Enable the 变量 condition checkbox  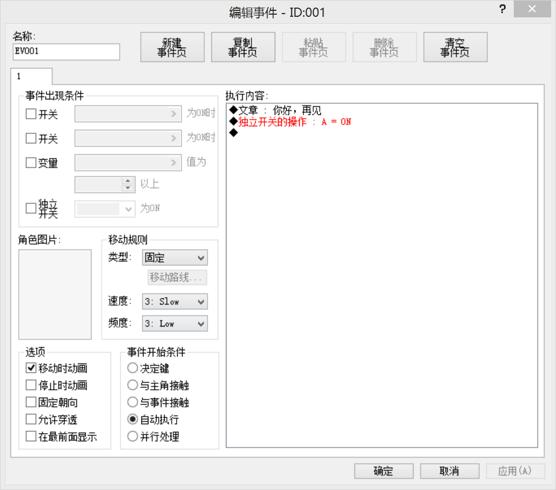point(31,163)
